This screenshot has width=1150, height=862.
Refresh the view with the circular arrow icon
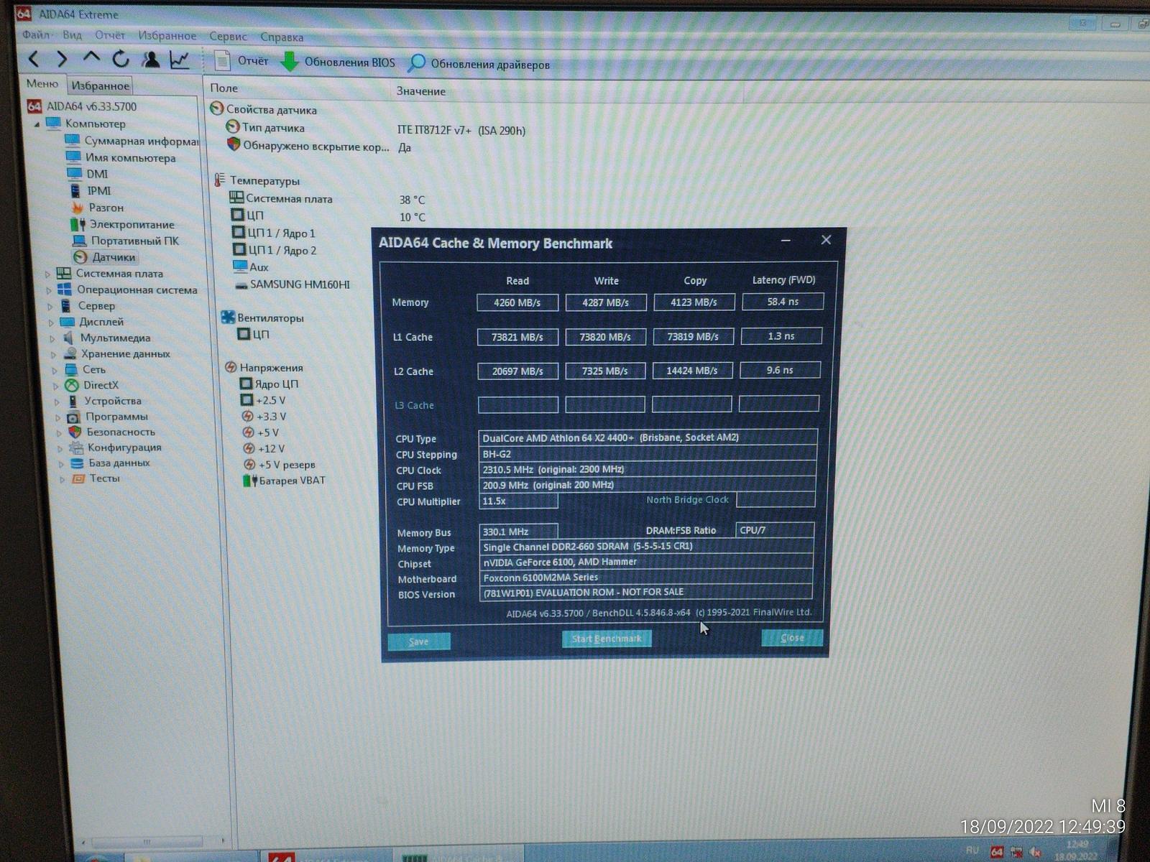coord(121,59)
